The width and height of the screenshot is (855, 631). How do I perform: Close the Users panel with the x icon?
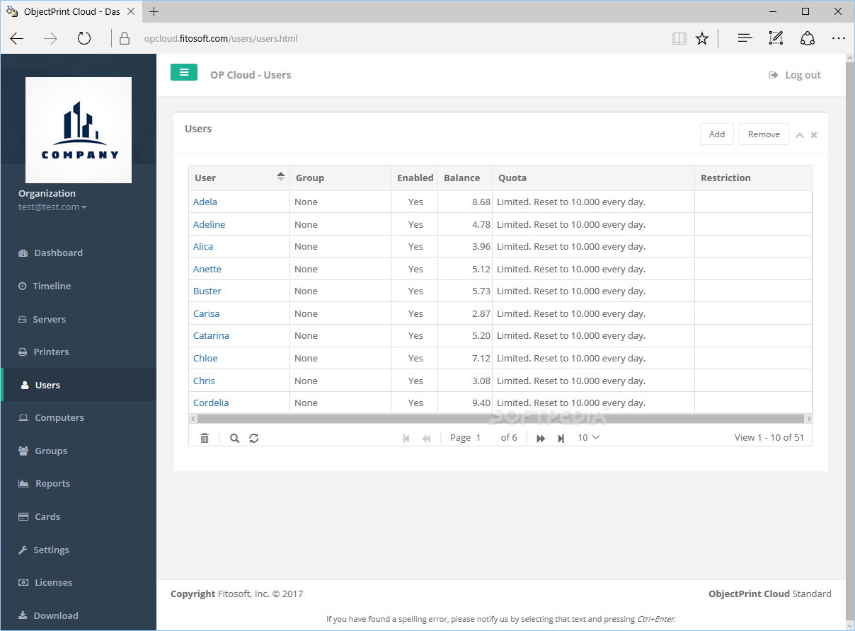[814, 134]
